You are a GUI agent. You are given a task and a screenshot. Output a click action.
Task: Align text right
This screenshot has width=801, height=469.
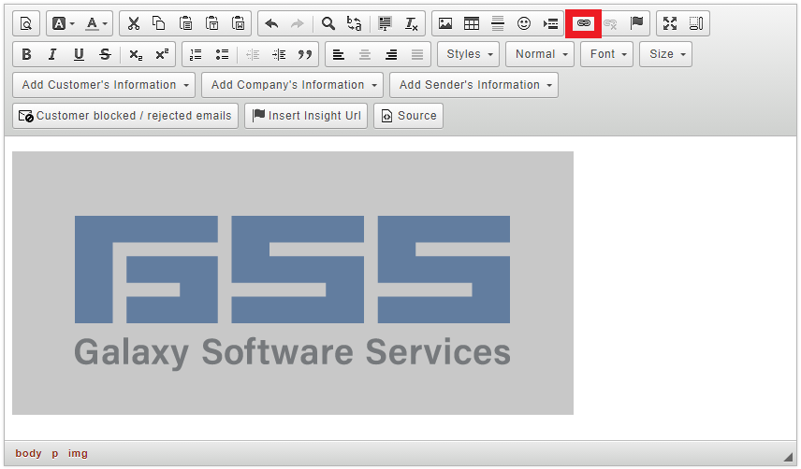391,54
